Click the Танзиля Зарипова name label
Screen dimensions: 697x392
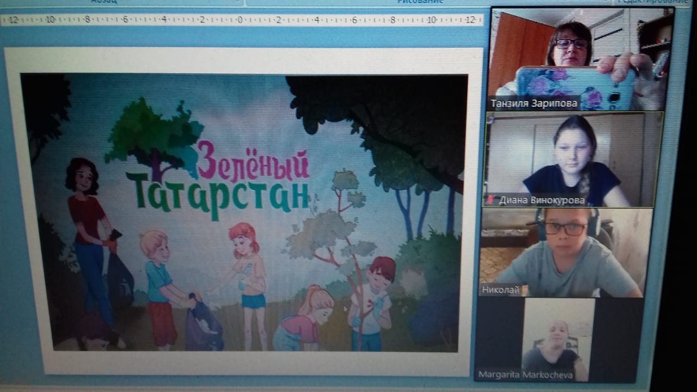(534, 103)
